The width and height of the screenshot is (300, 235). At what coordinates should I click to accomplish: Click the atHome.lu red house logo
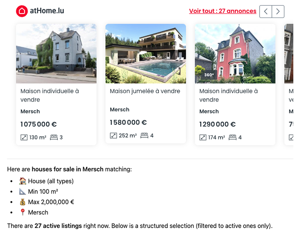pos(22,11)
